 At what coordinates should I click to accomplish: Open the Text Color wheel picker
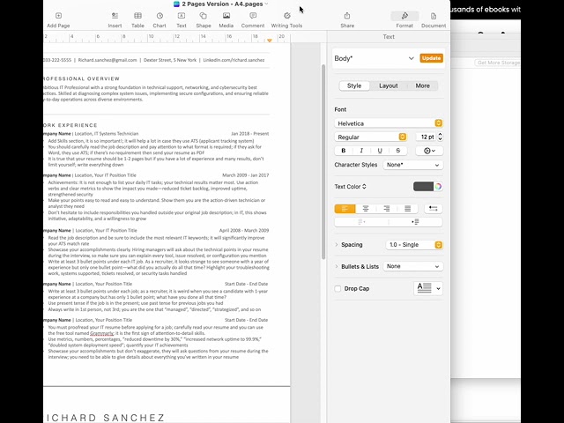(438, 187)
